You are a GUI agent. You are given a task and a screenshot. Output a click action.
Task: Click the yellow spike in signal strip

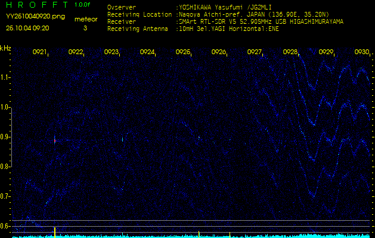click(55, 231)
